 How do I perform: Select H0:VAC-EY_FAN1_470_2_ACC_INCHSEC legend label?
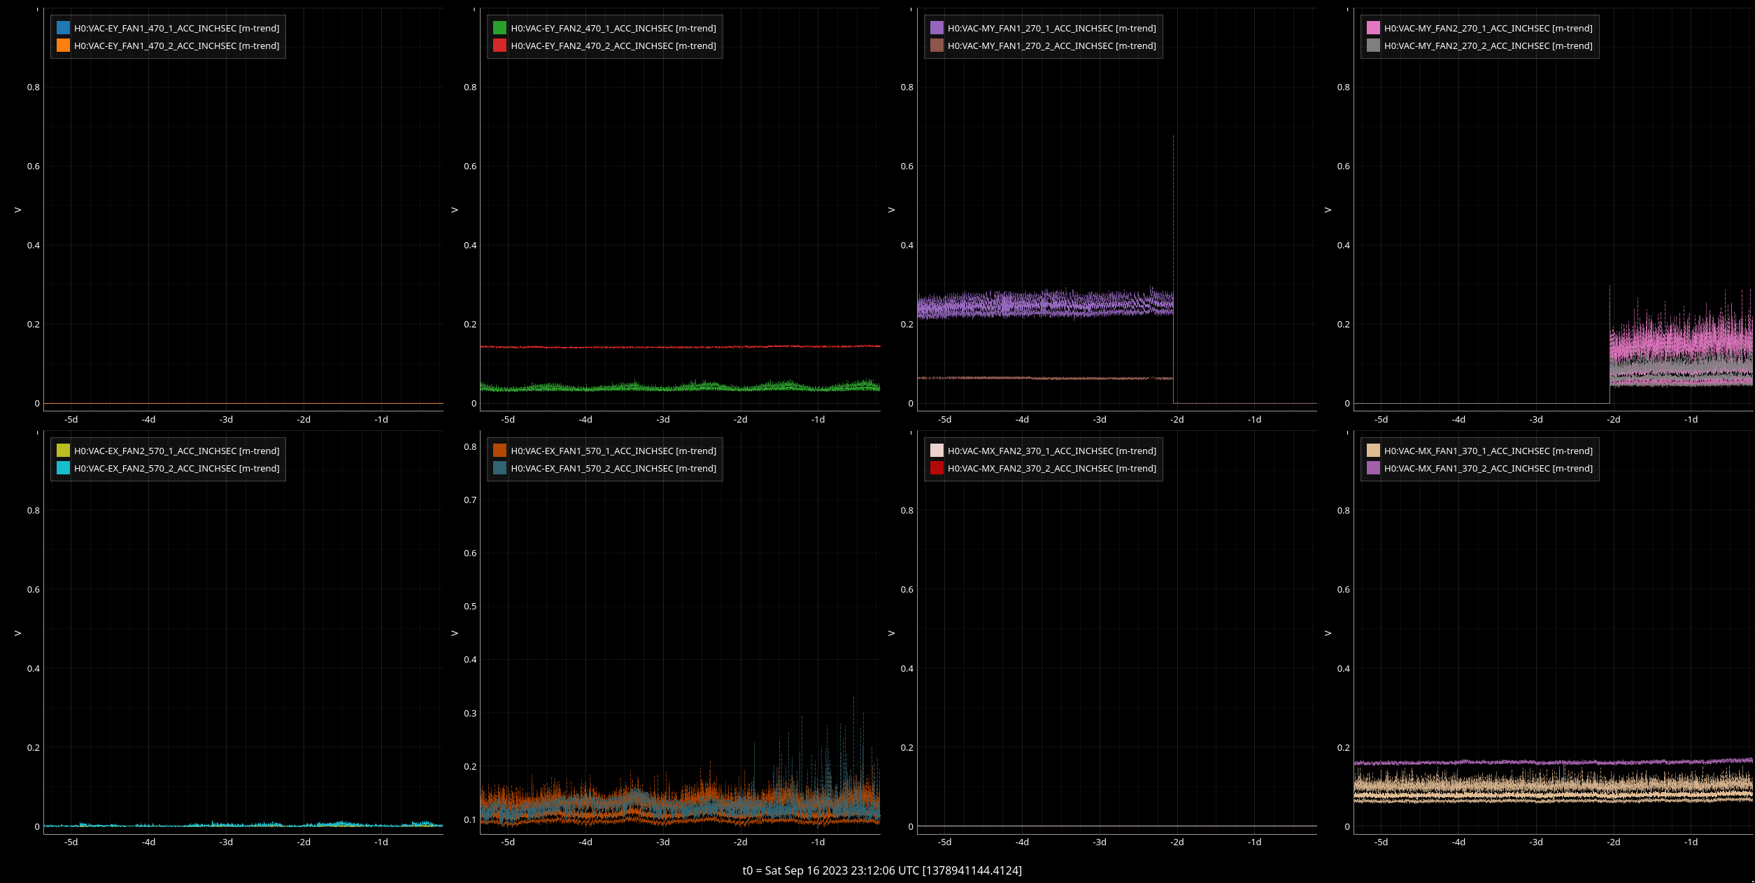pyautogui.click(x=176, y=46)
